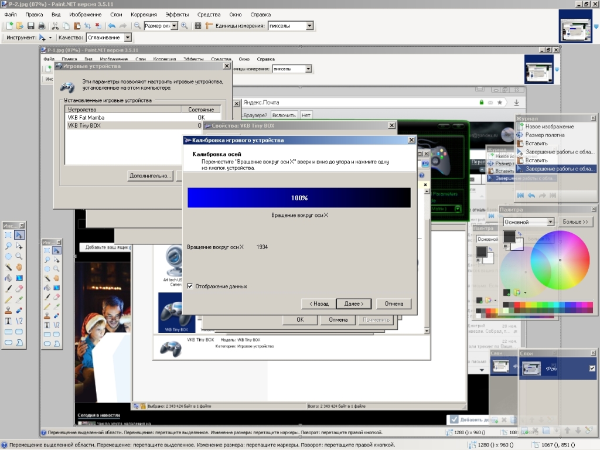Select the Text tool in the outer tools panel

tap(8, 321)
